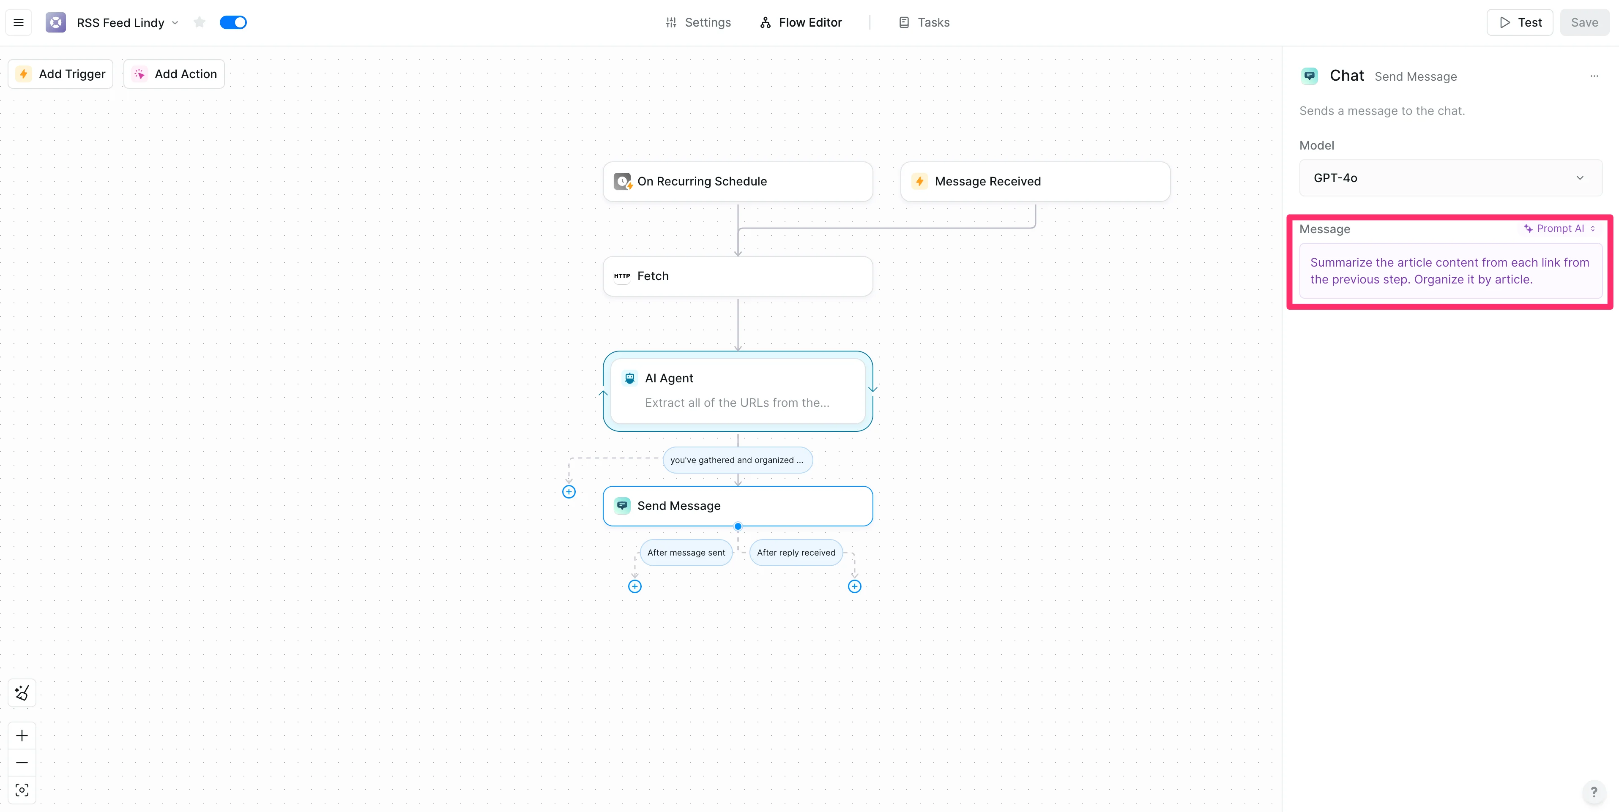
Task: Open the hamburger menu
Action: [19, 23]
